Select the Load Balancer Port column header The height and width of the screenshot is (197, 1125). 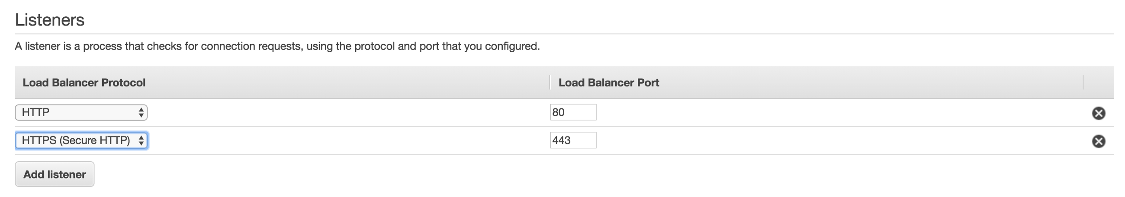click(608, 83)
